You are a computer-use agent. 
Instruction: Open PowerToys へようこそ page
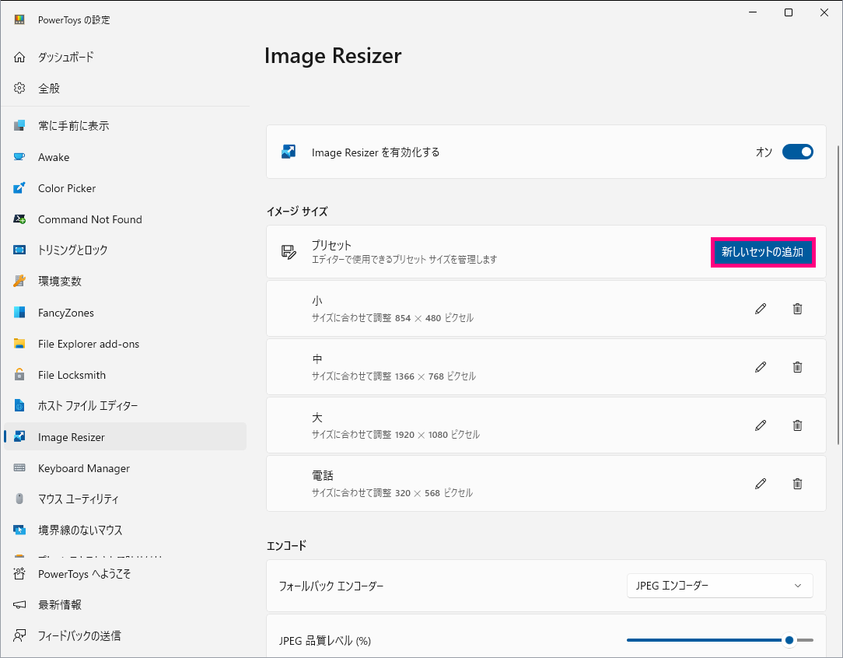tap(124, 573)
